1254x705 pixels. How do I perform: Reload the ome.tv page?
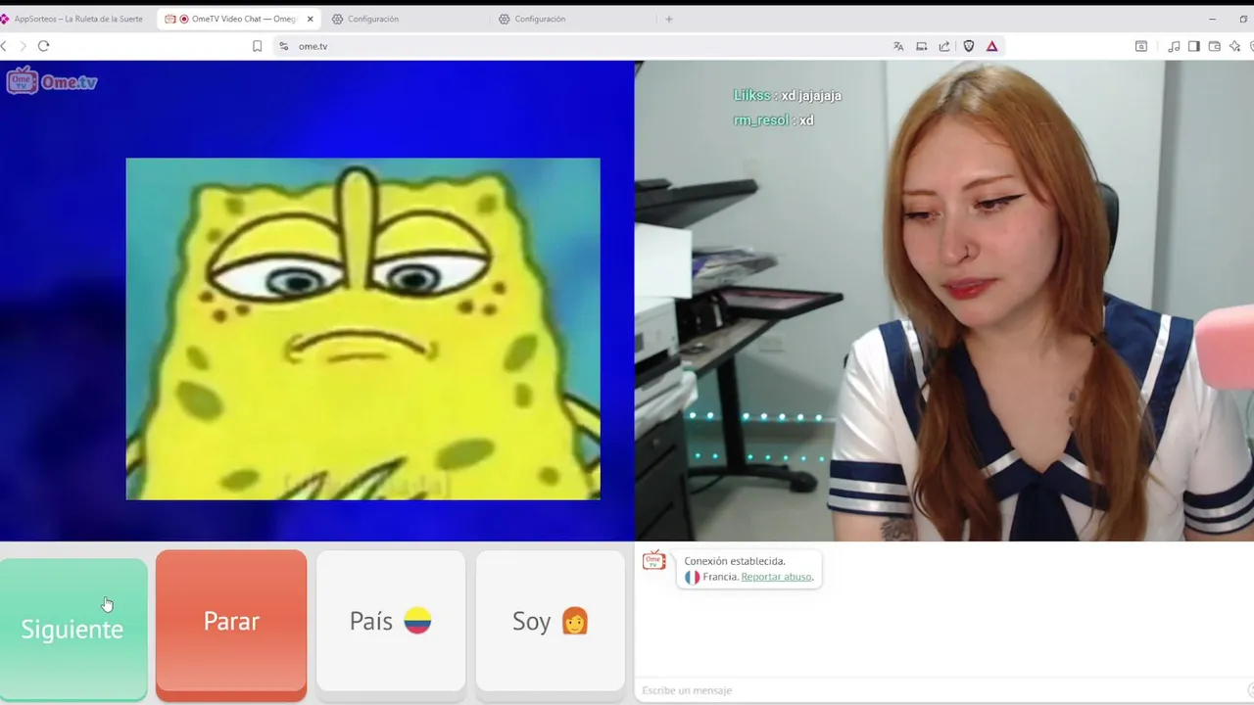(43, 46)
